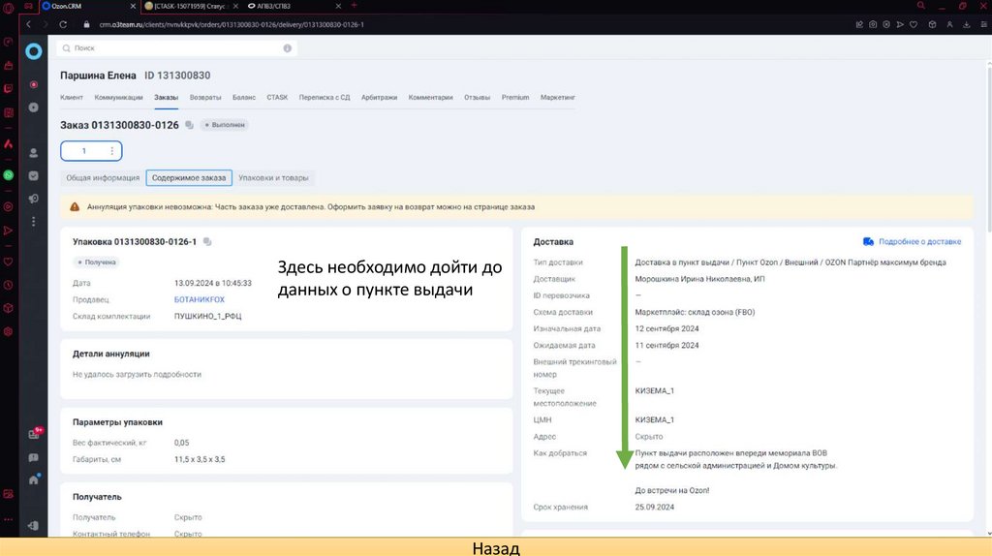Viewport: 992px width, 556px height.
Task: Open the Баланс tab
Action: coord(243,98)
